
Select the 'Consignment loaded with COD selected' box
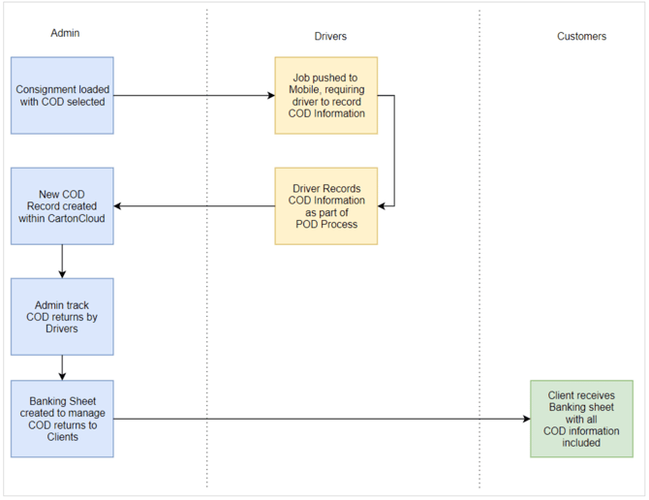point(62,95)
